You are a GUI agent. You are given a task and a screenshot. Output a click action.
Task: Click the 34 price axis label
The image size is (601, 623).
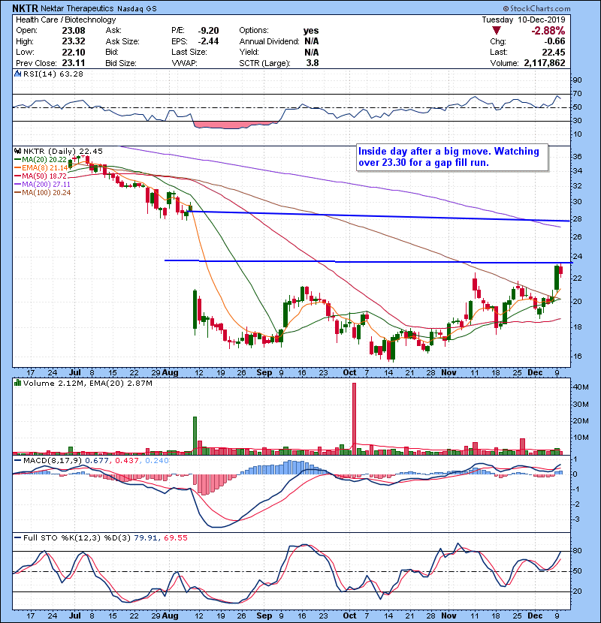pos(577,171)
